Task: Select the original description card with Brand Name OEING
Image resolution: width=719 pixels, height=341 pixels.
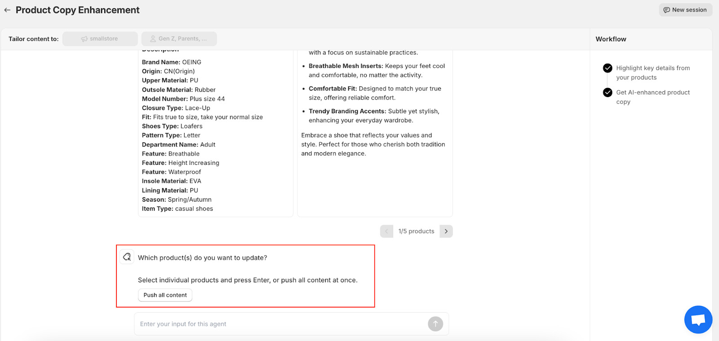Action: click(x=216, y=135)
